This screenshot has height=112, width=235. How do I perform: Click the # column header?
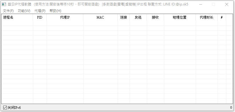coord(222,17)
